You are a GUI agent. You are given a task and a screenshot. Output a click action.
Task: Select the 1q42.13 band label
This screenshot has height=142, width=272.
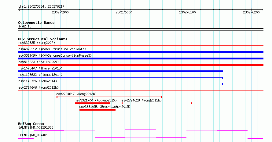(x=25, y=26)
